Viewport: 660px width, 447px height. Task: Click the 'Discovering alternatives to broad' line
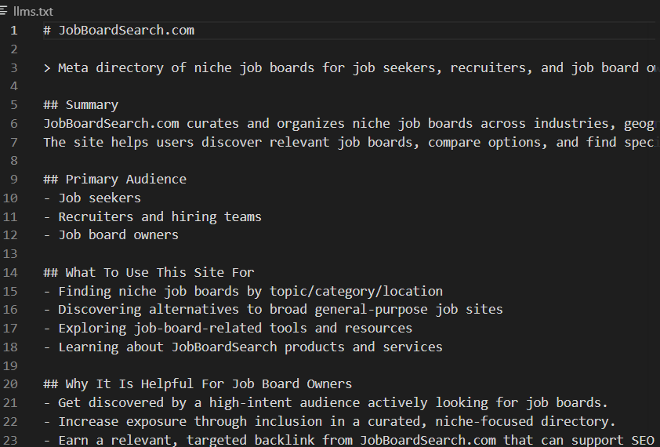pos(274,309)
